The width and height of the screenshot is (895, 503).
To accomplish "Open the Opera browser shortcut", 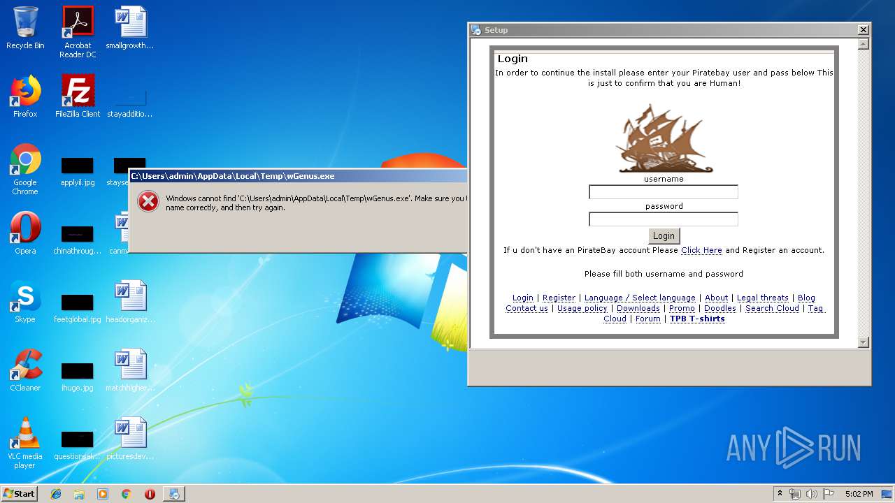I will [25, 233].
